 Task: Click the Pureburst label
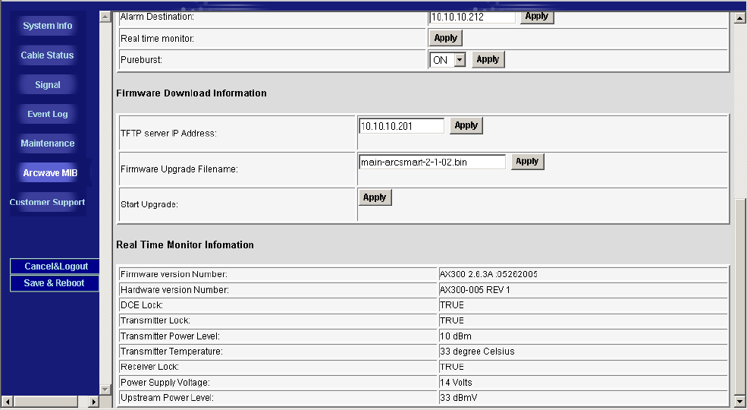[141, 60]
